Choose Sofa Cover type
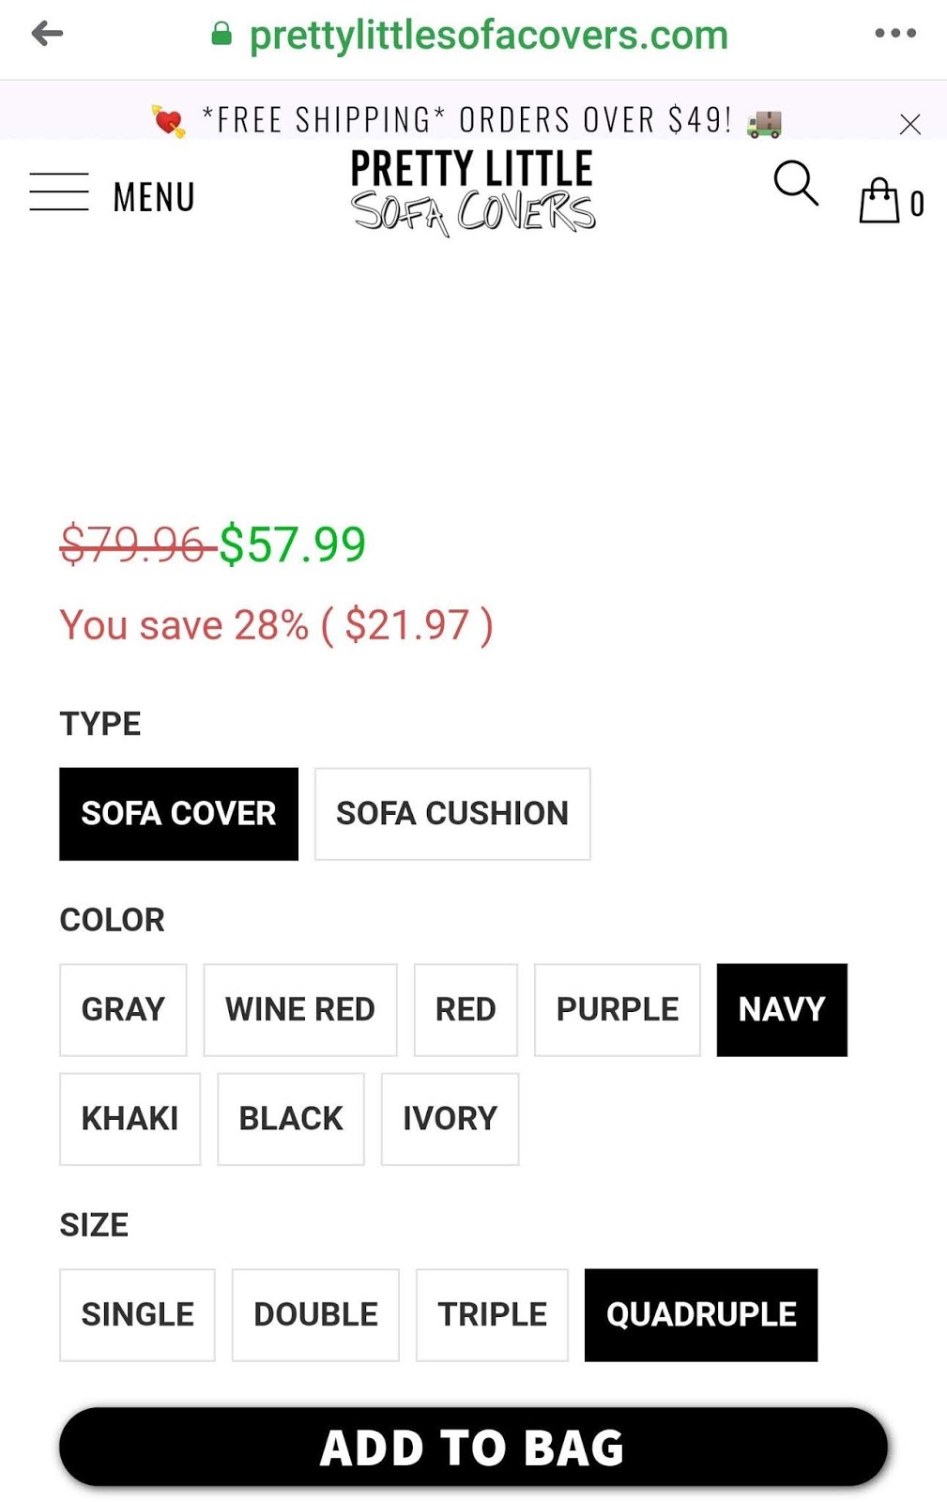This screenshot has width=947, height=1502. (178, 813)
